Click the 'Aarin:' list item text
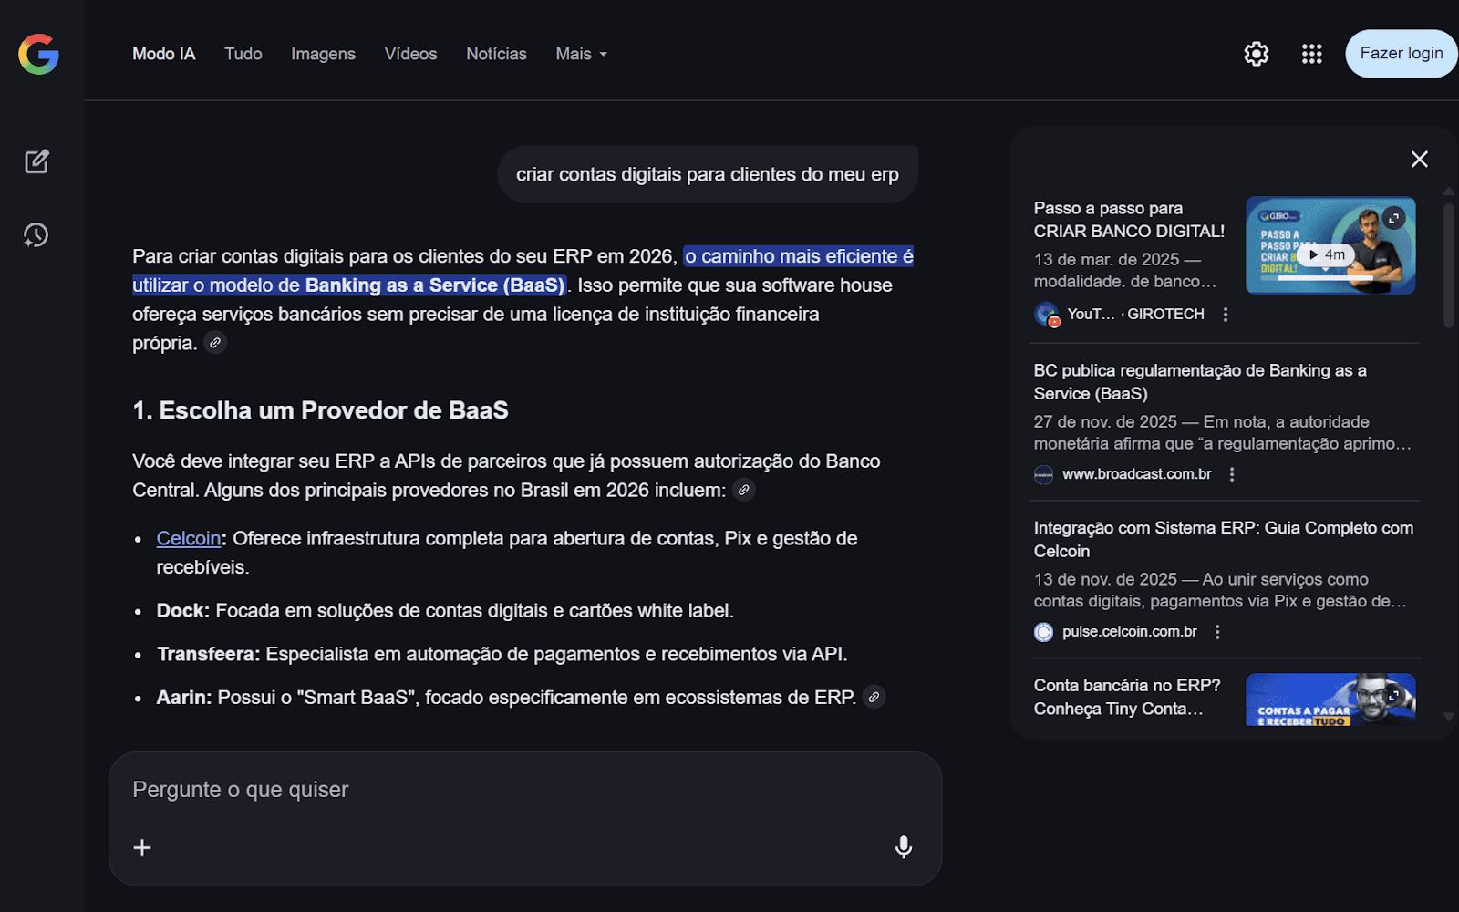 pyautogui.click(x=506, y=697)
